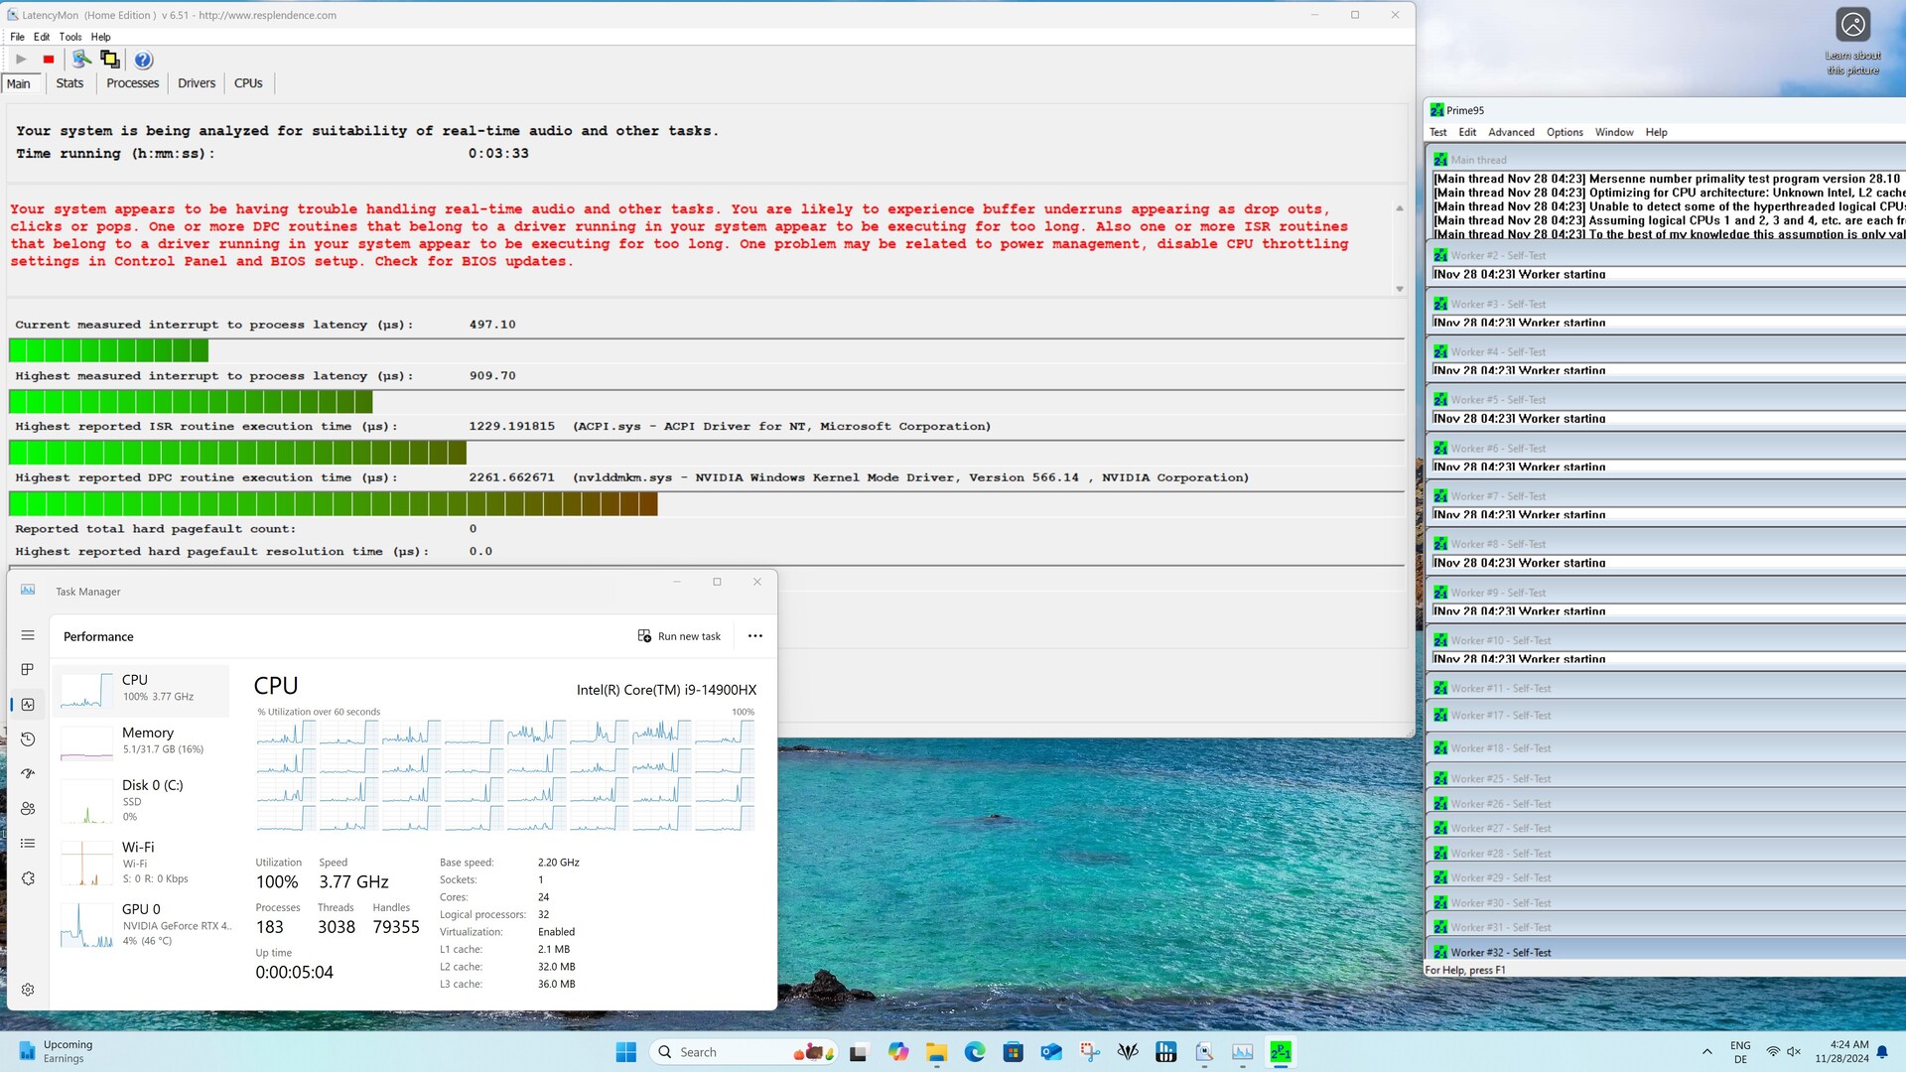This screenshot has height=1072, width=1906.
Task: Click Run new task button
Action: point(679,636)
